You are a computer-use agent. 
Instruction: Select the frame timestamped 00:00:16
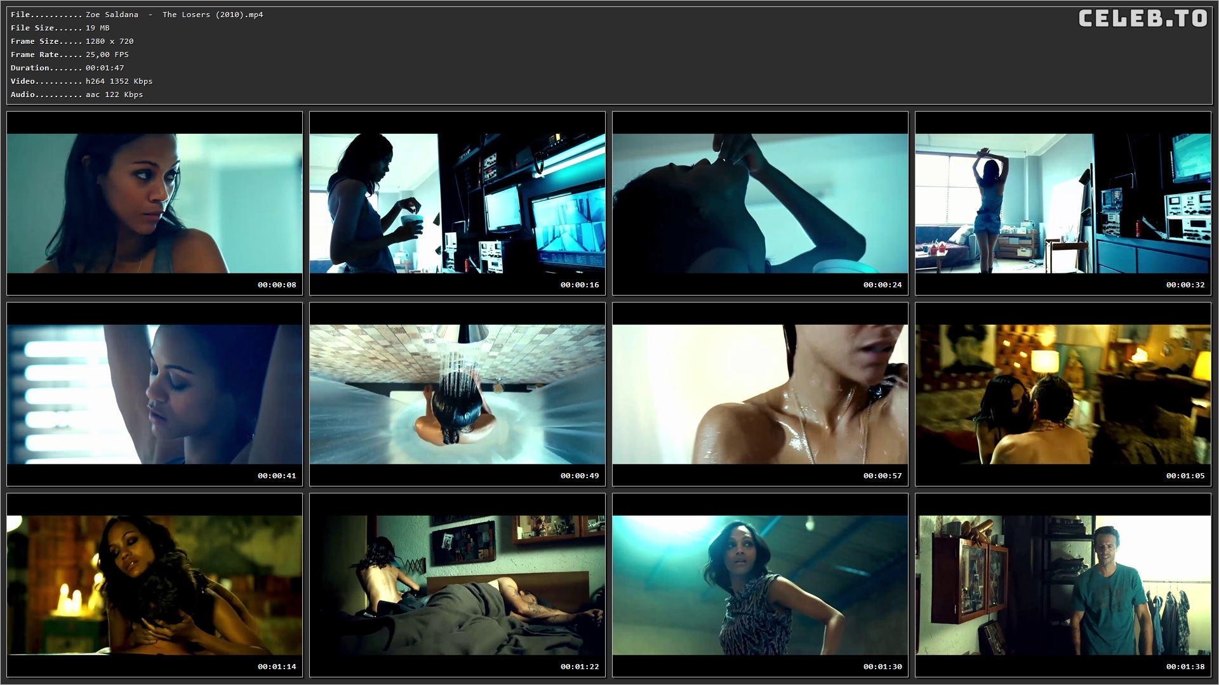(x=457, y=203)
